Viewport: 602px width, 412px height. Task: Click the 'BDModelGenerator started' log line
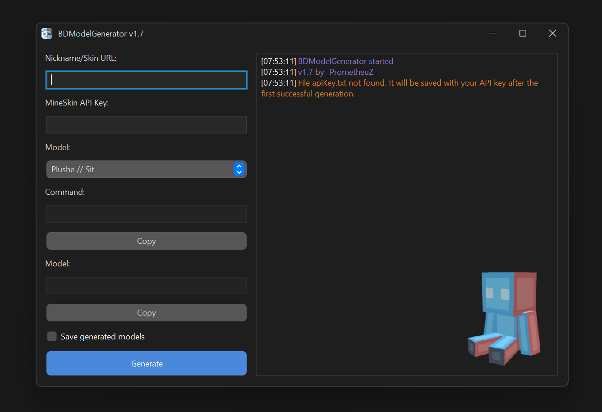[327, 61]
